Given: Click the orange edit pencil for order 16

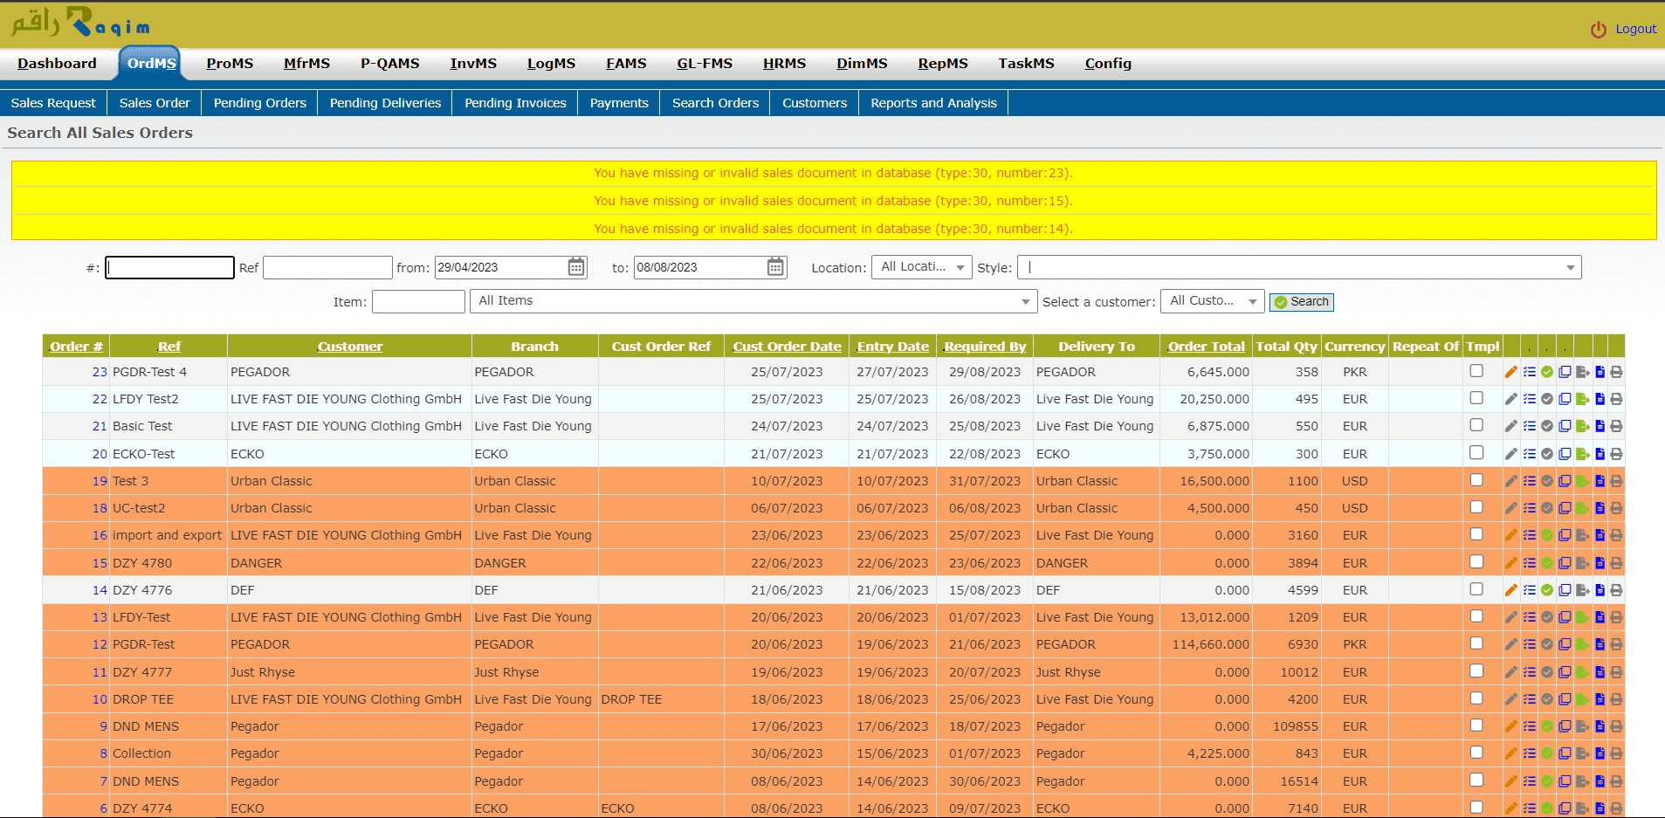Looking at the screenshot, I should tap(1510, 535).
